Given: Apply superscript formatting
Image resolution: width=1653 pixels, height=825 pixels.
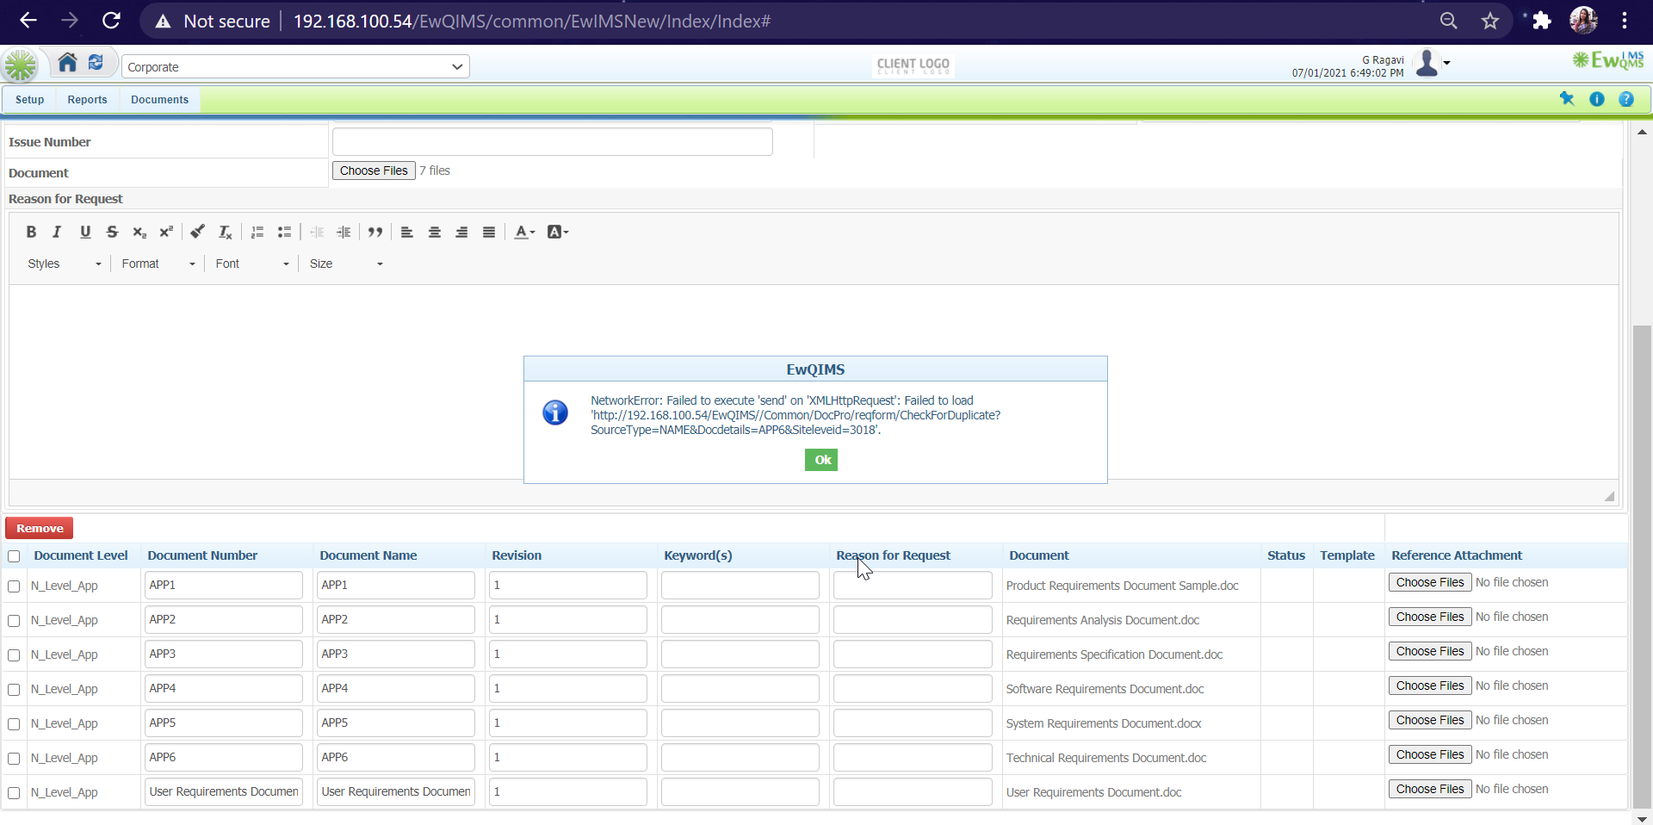Looking at the screenshot, I should coord(166,232).
